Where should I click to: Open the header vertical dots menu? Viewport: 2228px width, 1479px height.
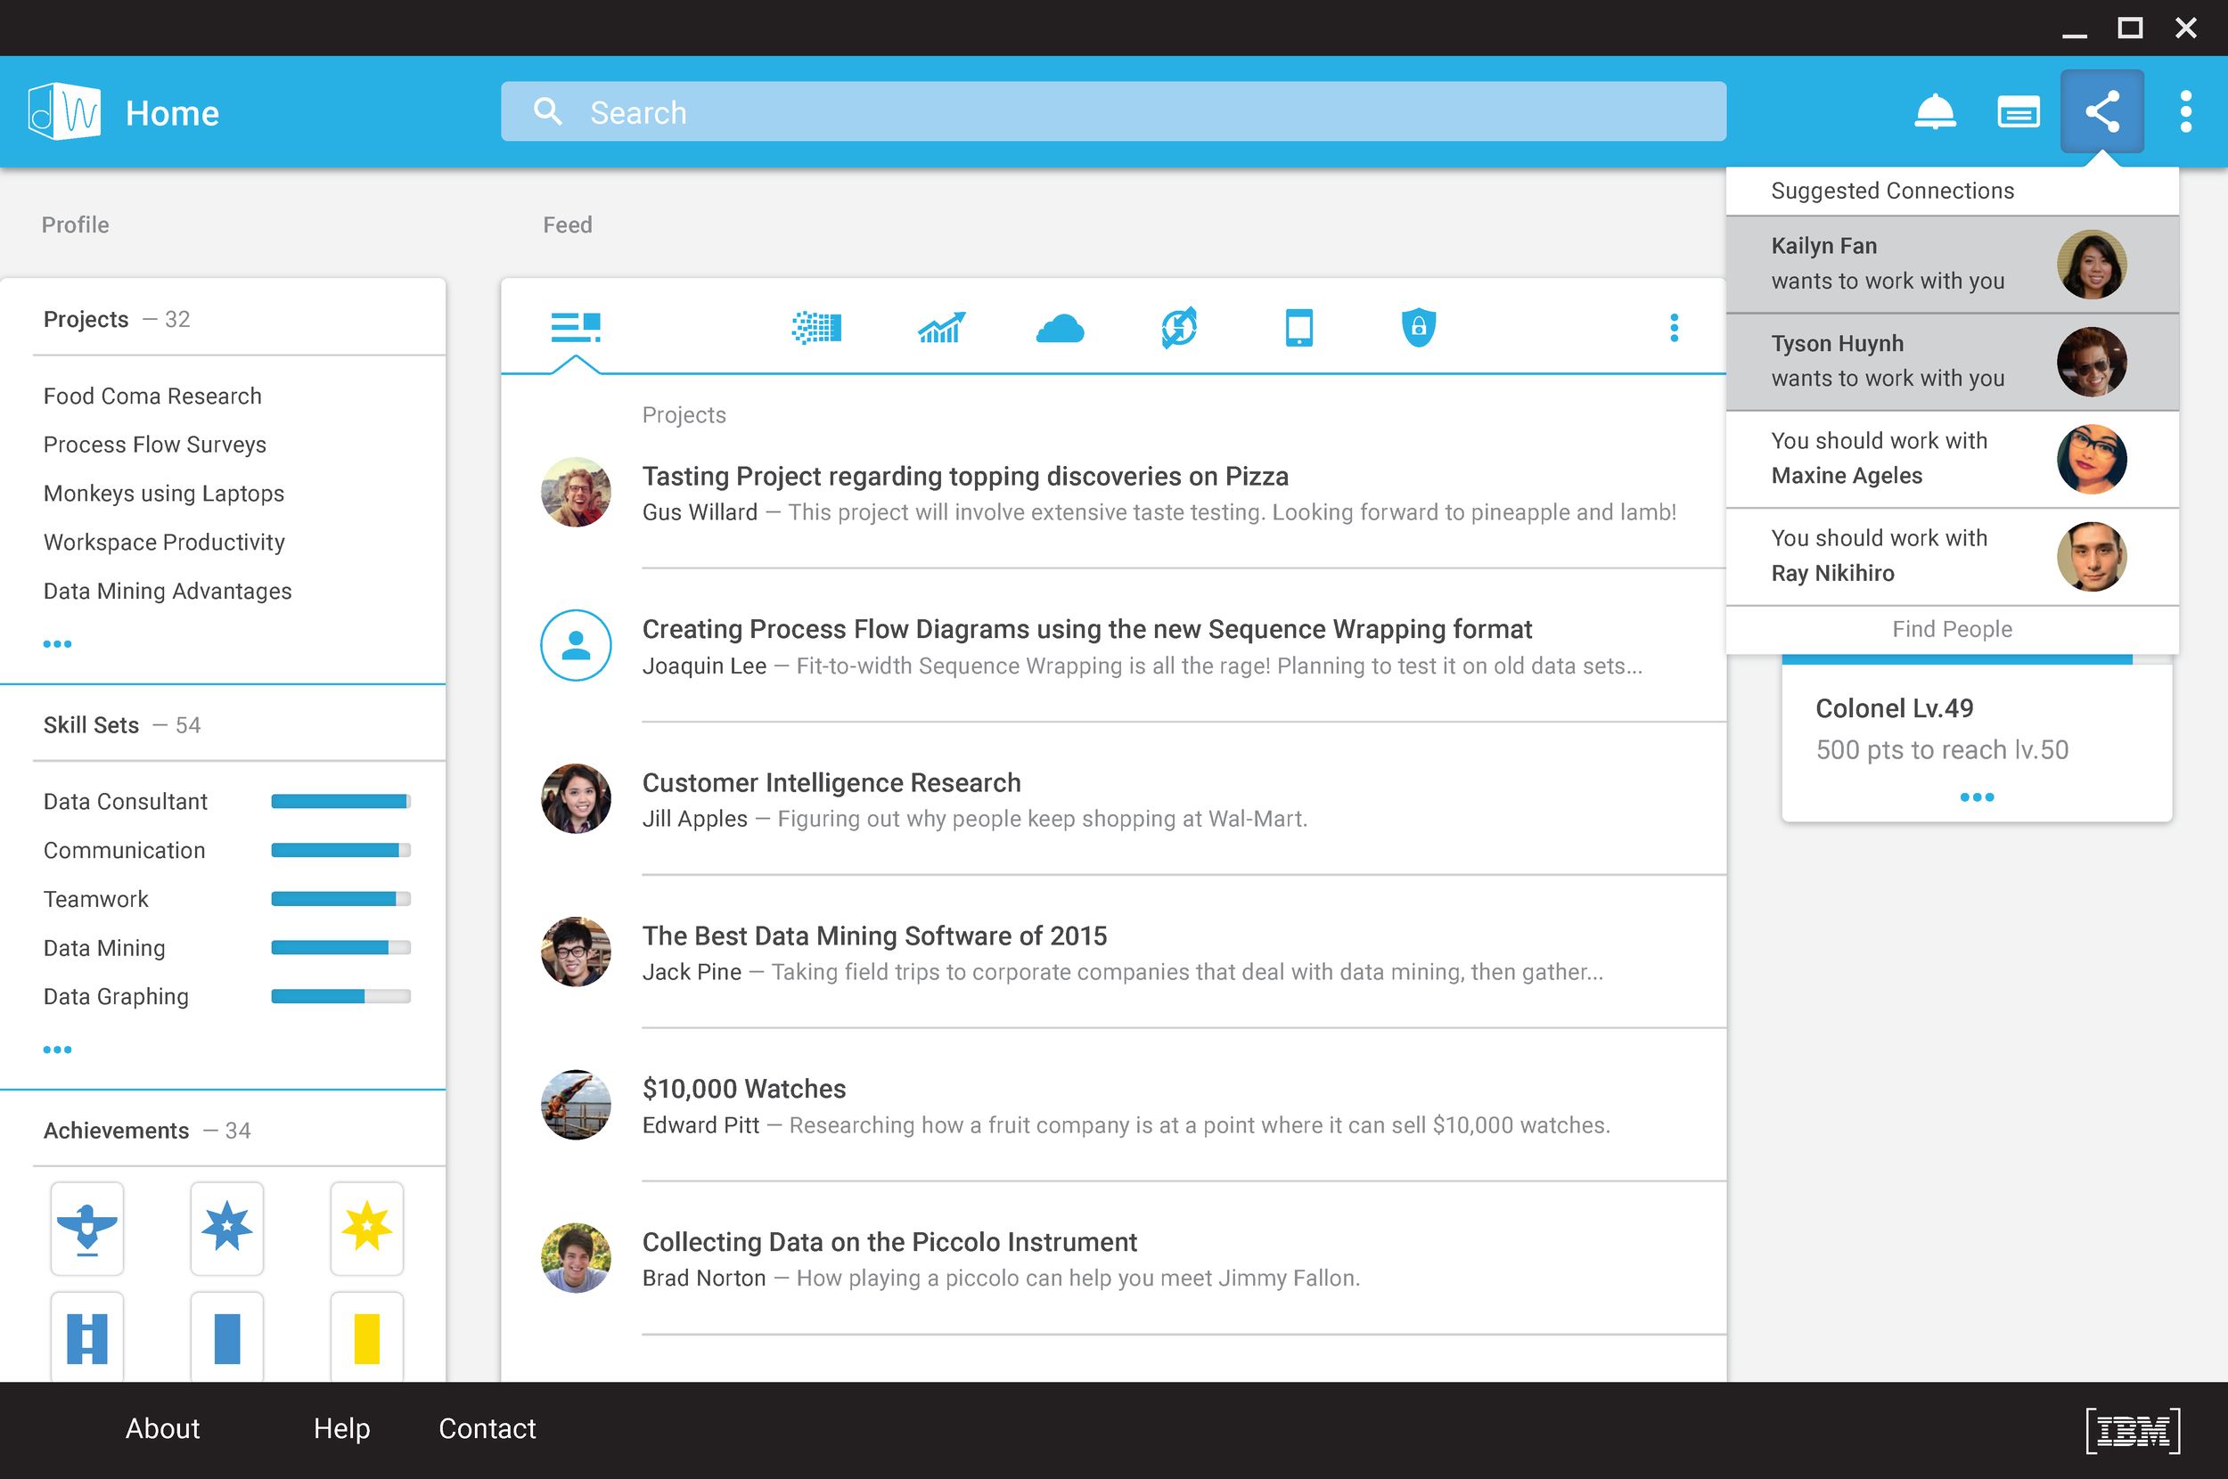point(2185,112)
